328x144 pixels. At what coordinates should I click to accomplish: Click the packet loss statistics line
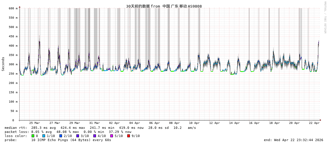tap(68, 132)
